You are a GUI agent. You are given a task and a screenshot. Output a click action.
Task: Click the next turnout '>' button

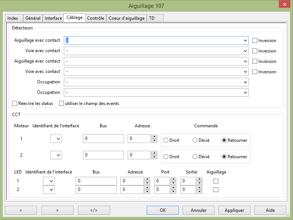pyautogui.click(x=57, y=210)
